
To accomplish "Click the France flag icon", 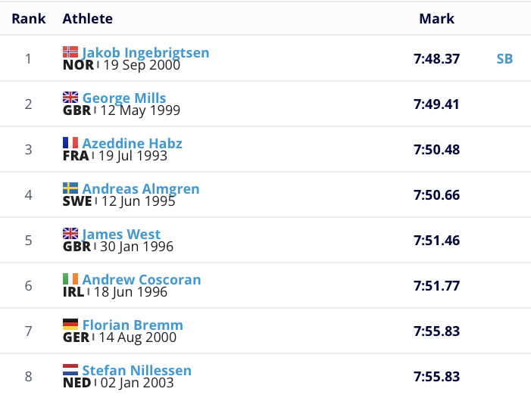I will [x=70, y=143].
